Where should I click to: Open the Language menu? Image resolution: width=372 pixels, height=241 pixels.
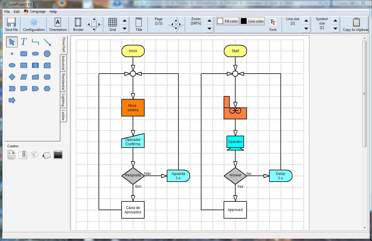(x=35, y=12)
